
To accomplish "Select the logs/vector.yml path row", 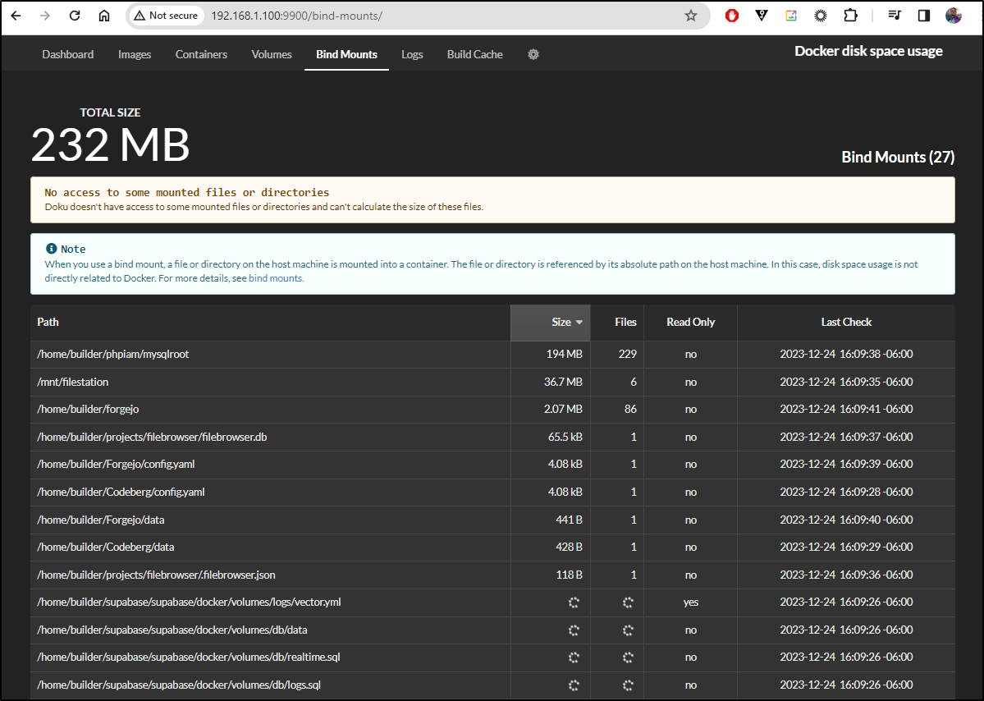I will click(492, 602).
